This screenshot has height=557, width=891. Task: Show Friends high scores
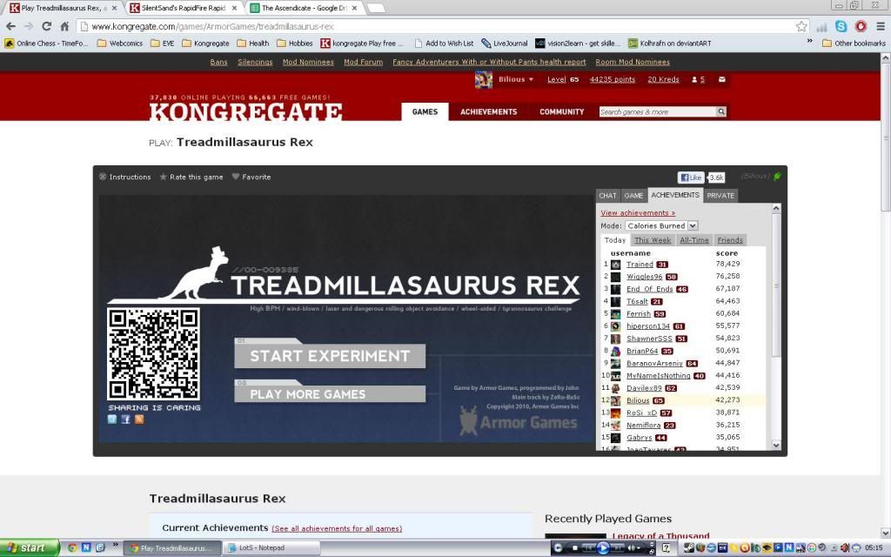[730, 240]
